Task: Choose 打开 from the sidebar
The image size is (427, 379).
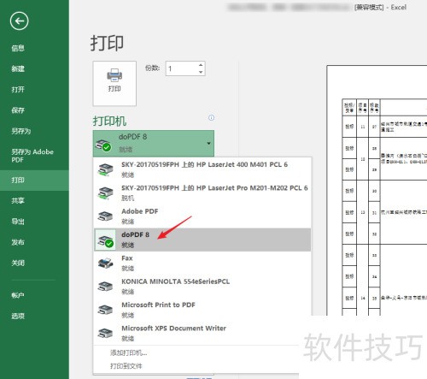Action: point(18,90)
